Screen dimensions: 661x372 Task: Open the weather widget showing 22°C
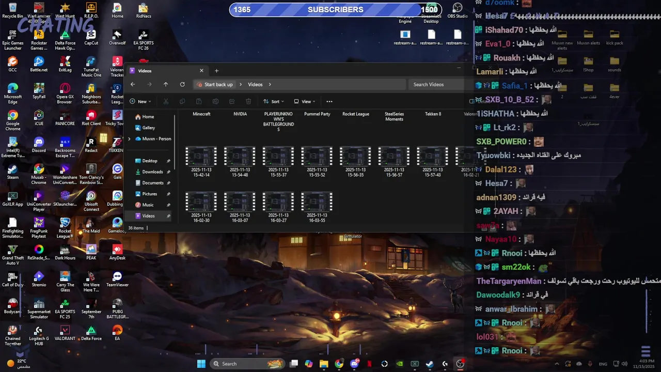(x=18, y=364)
